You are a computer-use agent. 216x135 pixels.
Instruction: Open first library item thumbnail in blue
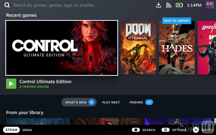point(39,121)
